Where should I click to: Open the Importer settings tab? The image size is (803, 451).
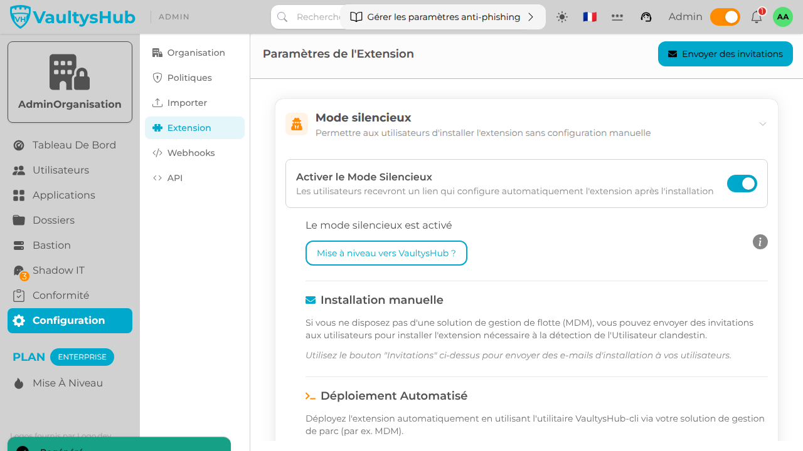[194, 103]
